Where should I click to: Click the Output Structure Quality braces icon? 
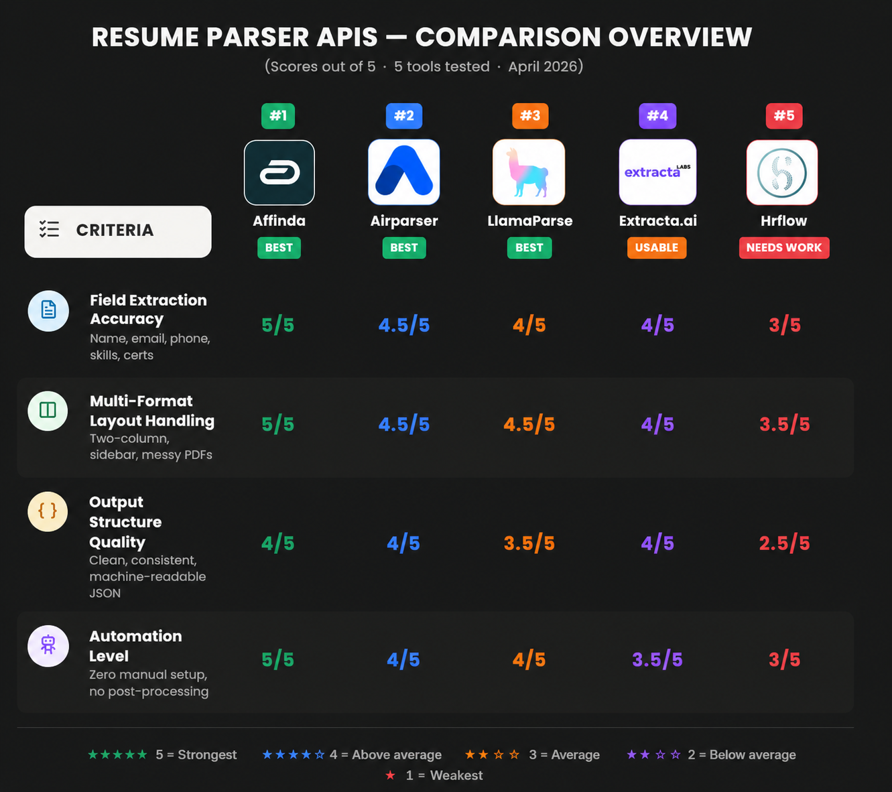coord(48,511)
